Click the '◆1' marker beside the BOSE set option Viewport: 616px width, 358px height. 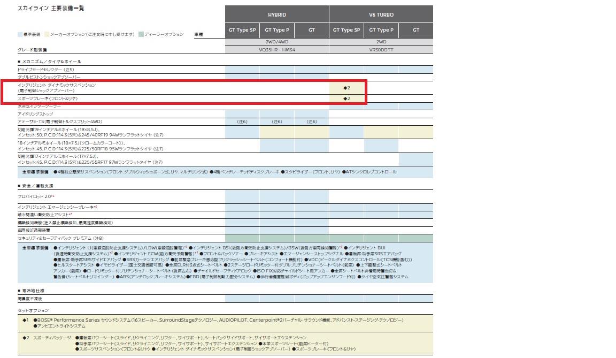coord(26,321)
